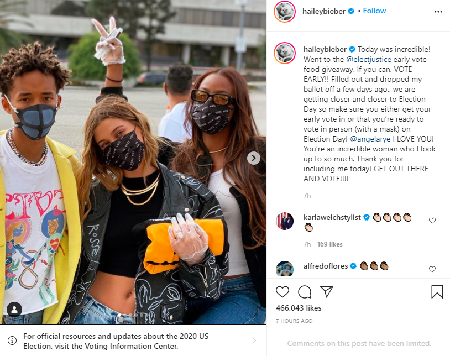View the 466,043 likes list
The height and width of the screenshot is (356, 450).
click(299, 308)
